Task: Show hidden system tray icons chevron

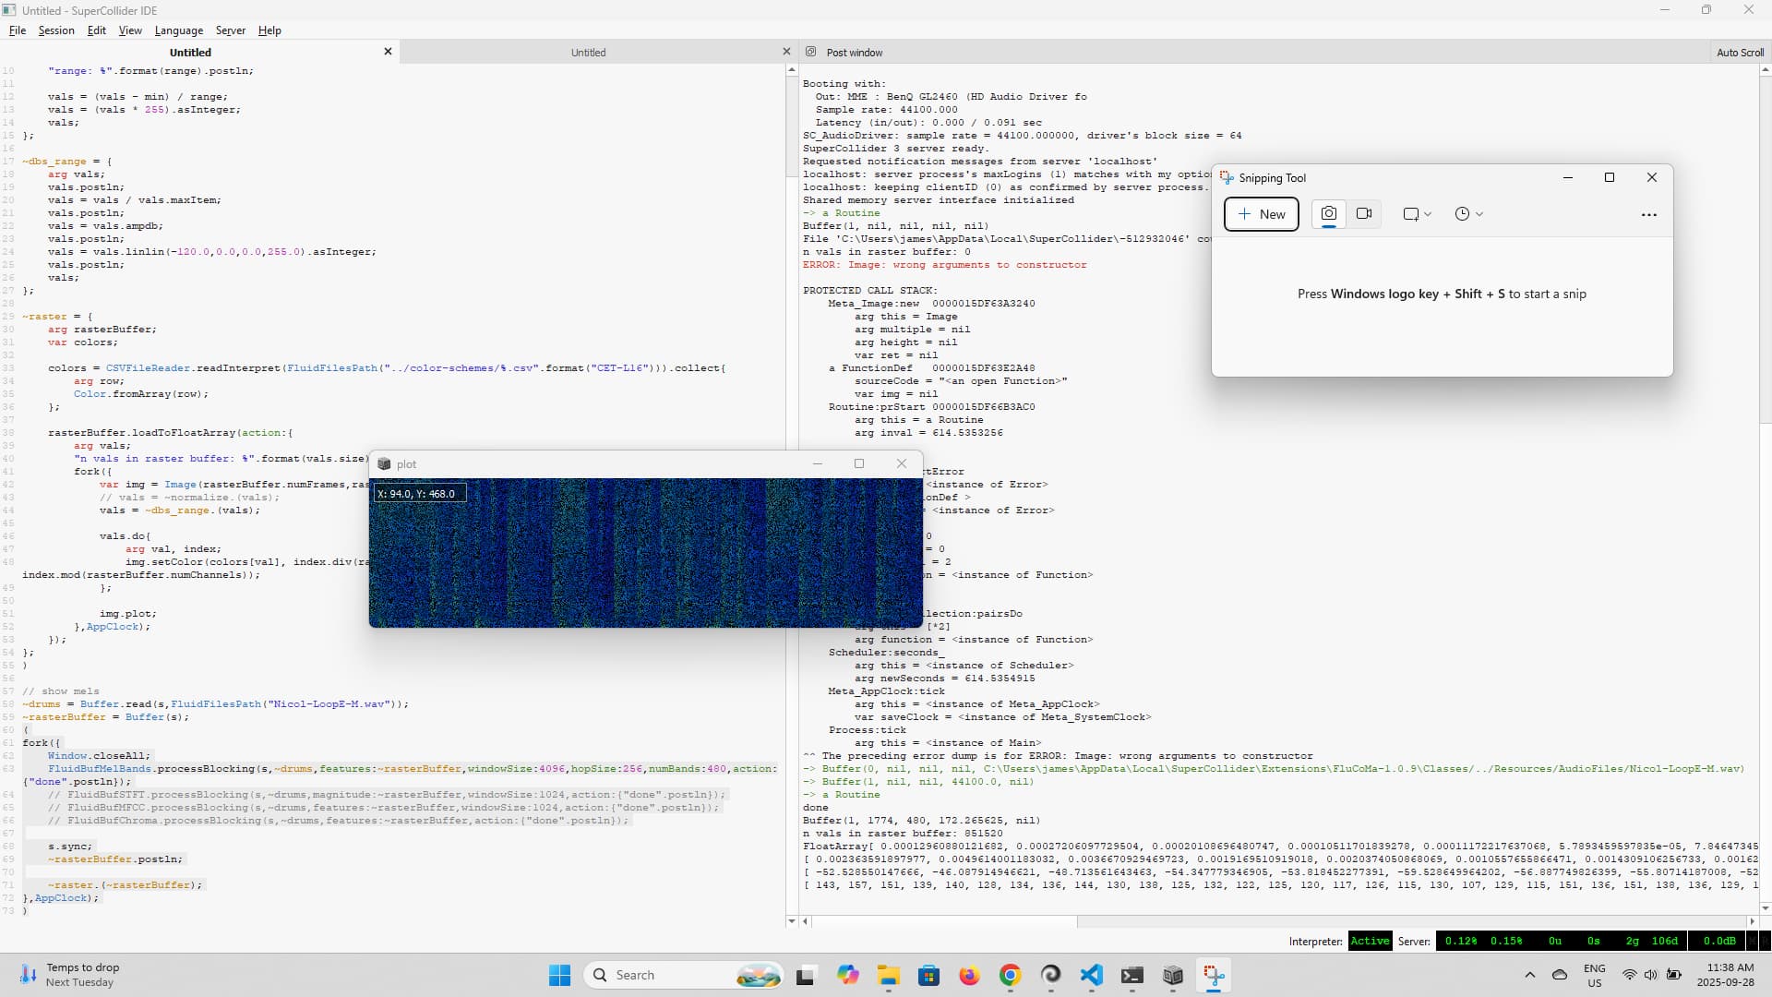Action: pos(1529,975)
